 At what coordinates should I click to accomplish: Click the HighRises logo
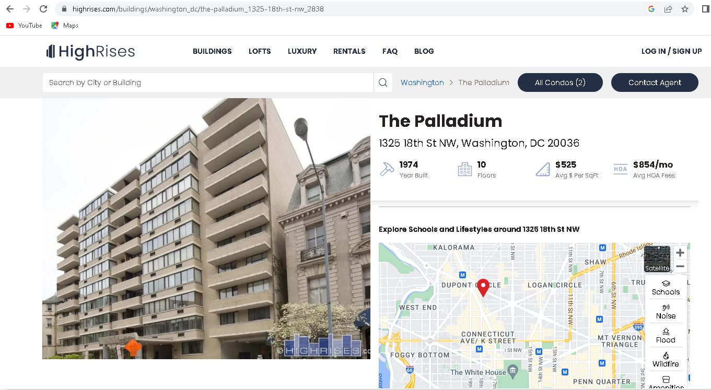coord(90,51)
